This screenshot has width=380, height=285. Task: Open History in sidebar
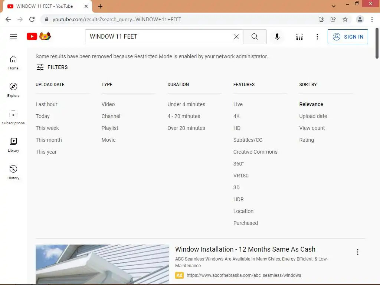pyautogui.click(x=13, y=172)
